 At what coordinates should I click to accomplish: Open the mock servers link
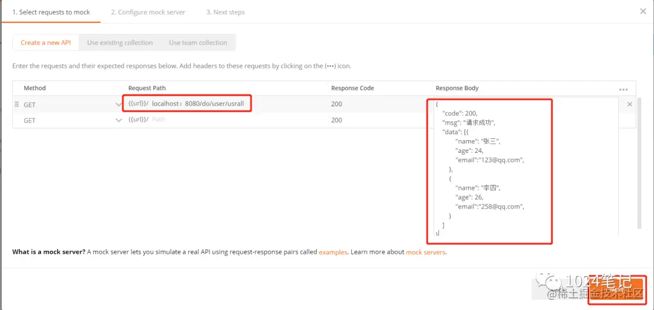pos(426,252)
